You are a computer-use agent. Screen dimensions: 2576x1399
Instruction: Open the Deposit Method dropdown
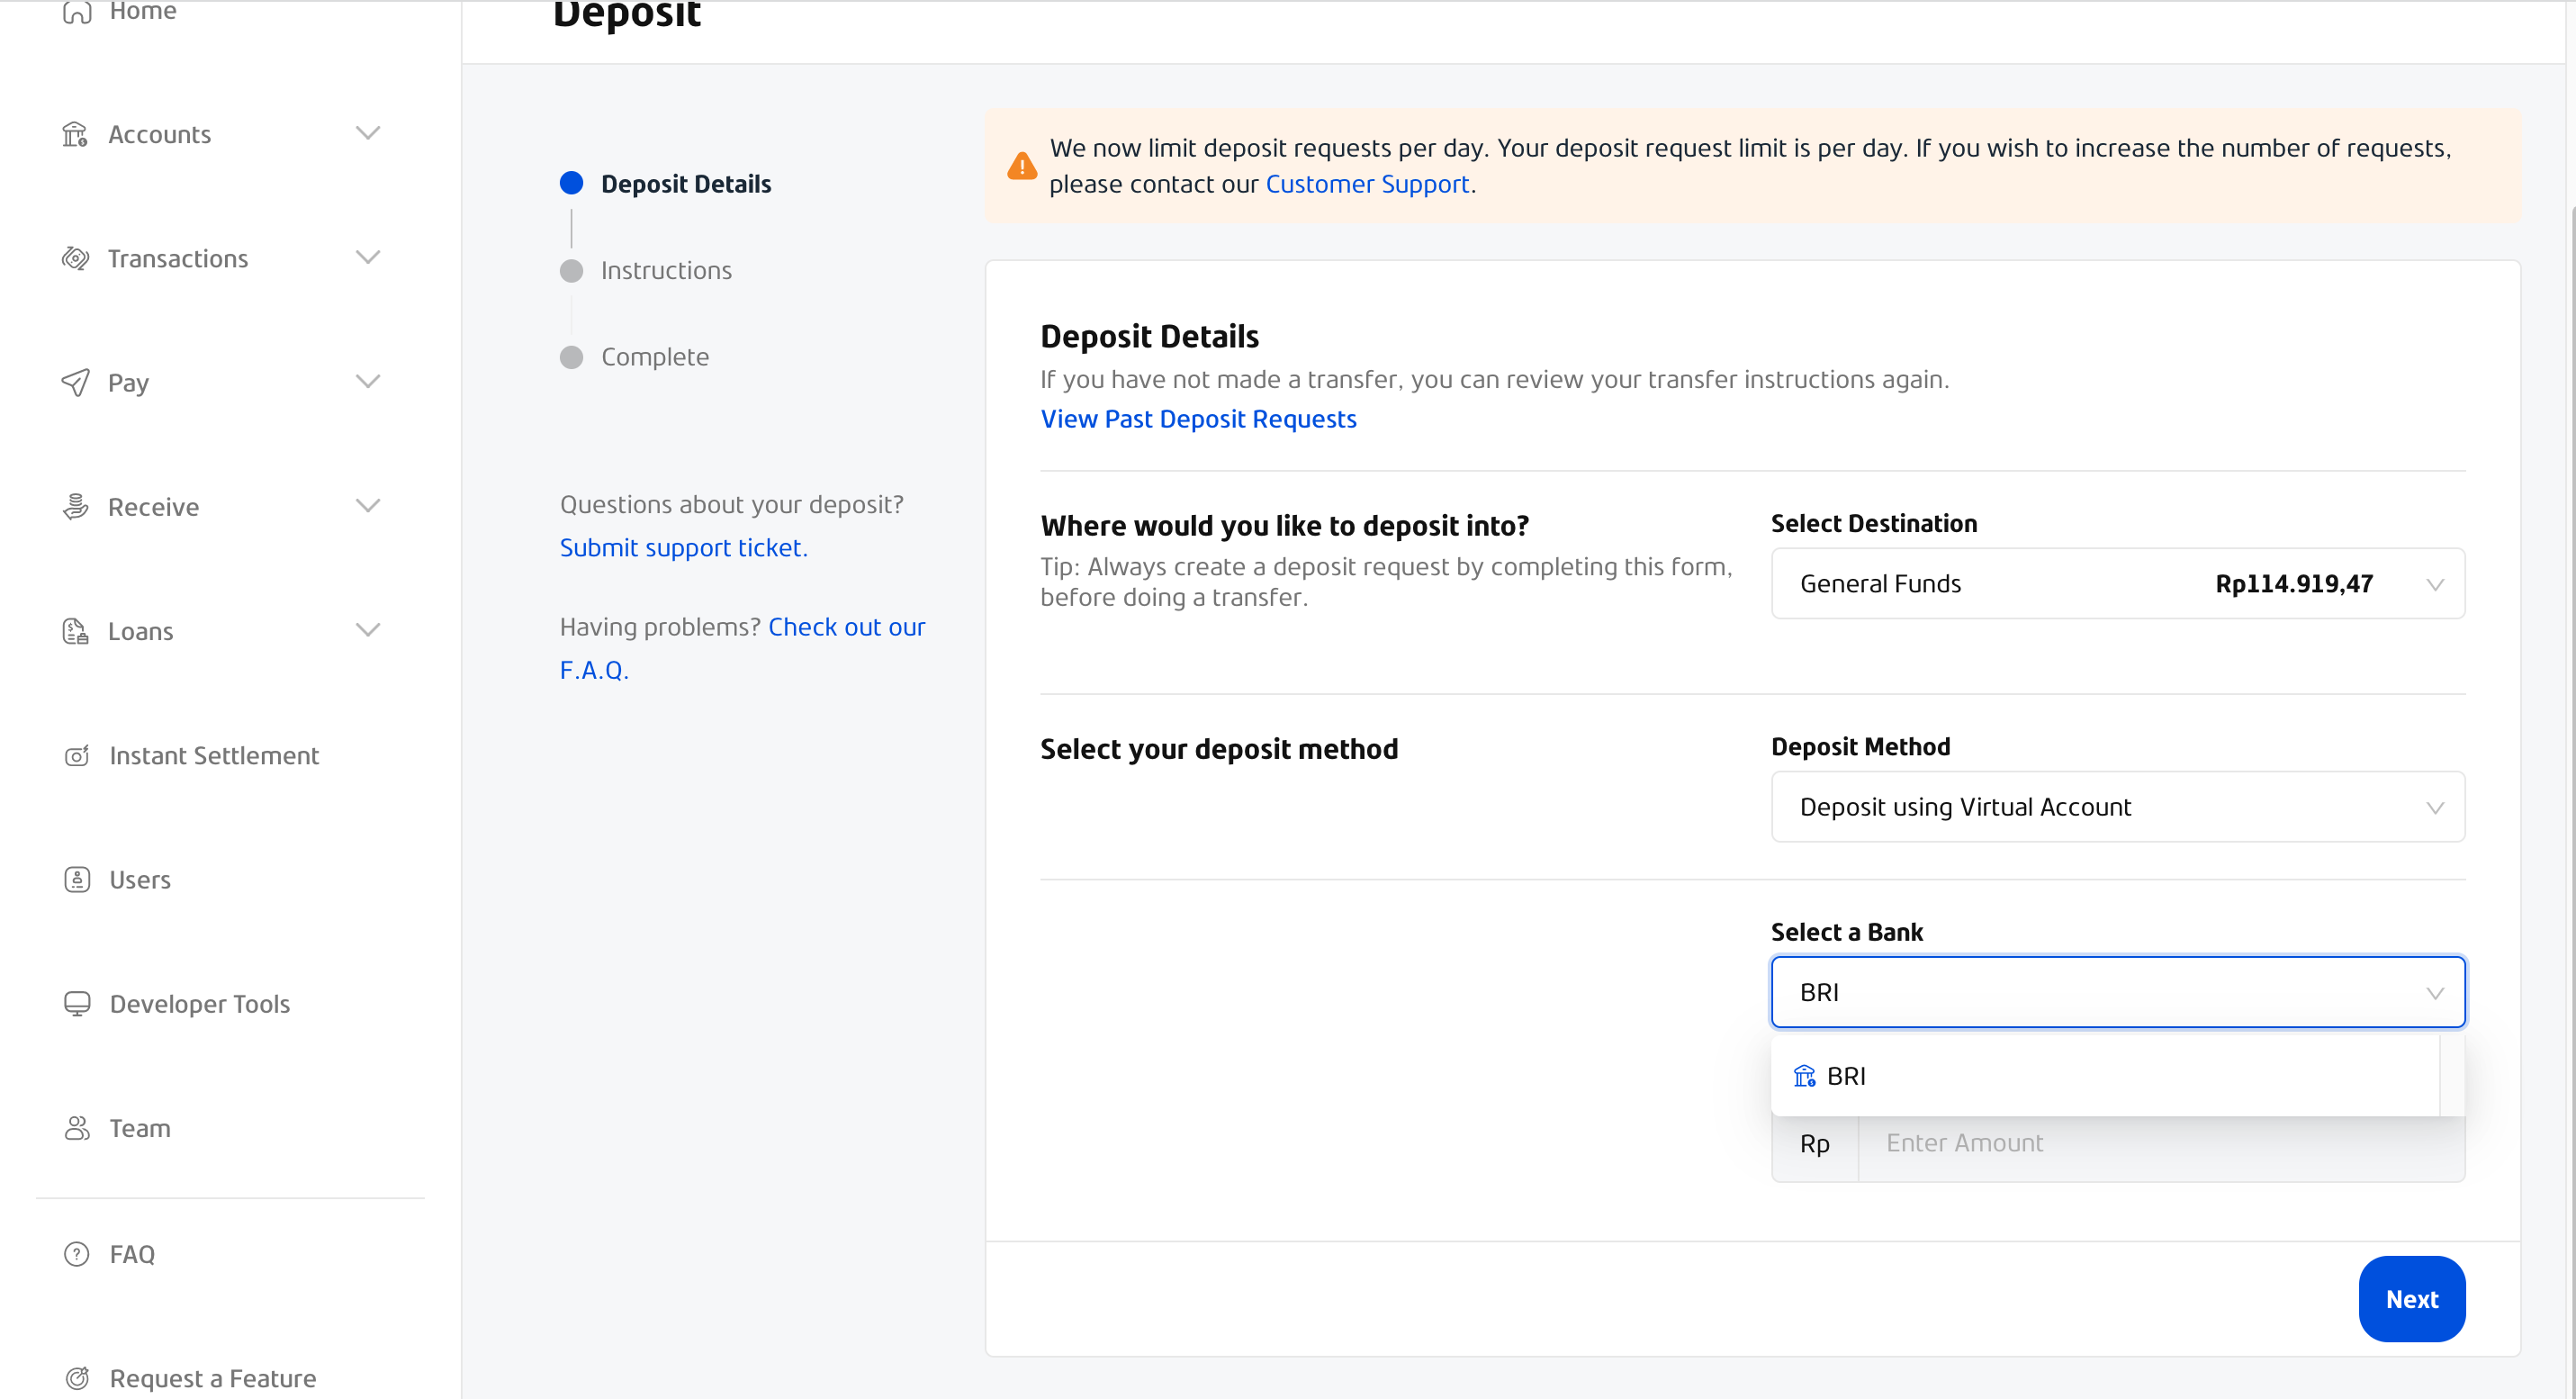pyautogui.click(x=2117, y=807)
